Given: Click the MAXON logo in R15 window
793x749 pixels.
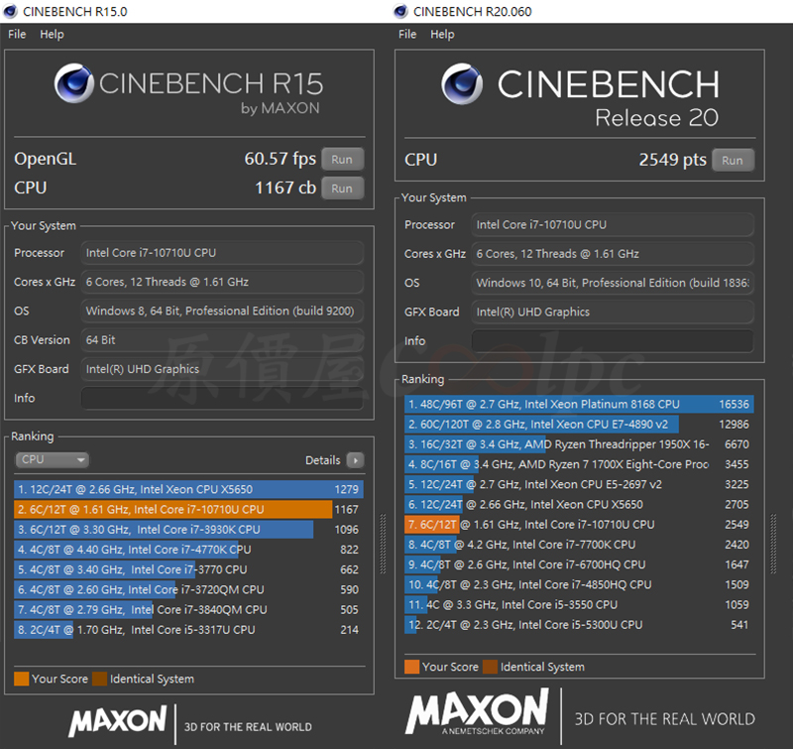Looking at the screenshot, I should [x=117, y=721].
